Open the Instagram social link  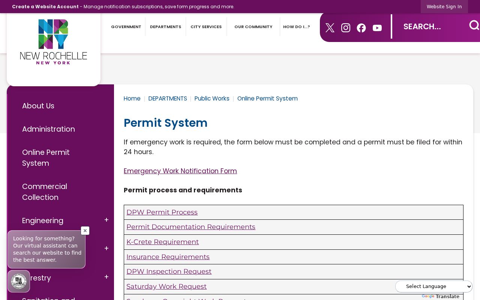[346, 28]
